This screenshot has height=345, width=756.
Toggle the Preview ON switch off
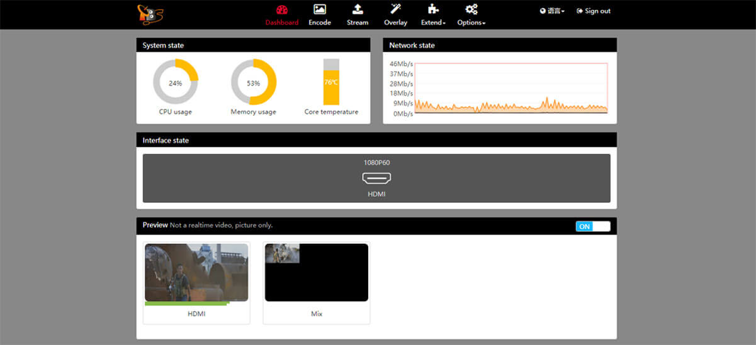593,226
